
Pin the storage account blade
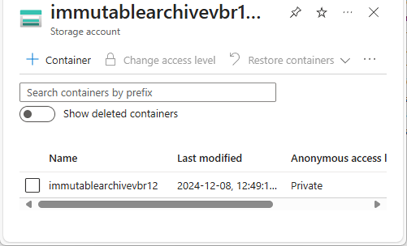click(295, 12)
